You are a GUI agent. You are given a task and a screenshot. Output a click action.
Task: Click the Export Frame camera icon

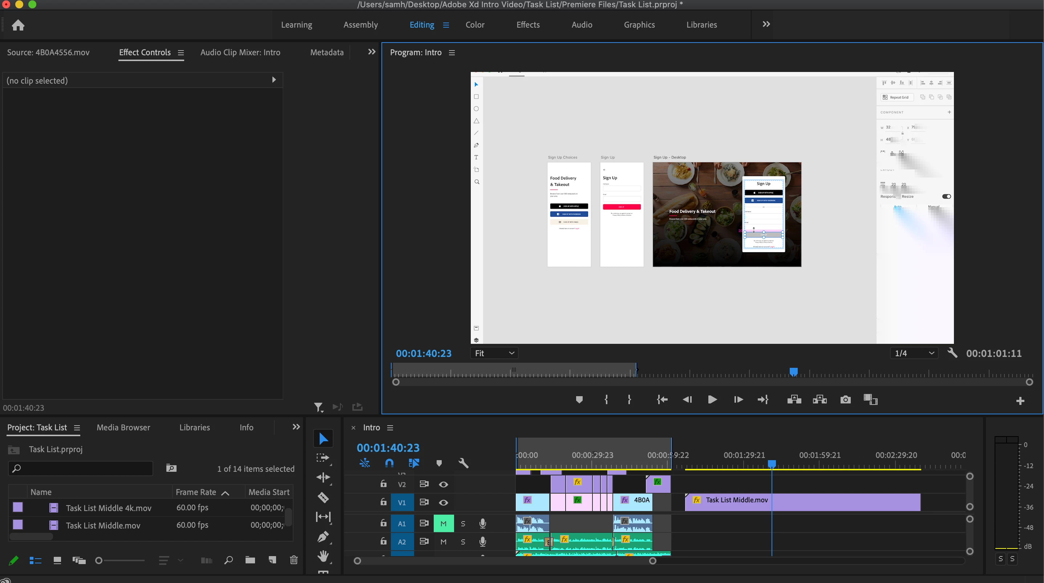(x=845, y=400)
